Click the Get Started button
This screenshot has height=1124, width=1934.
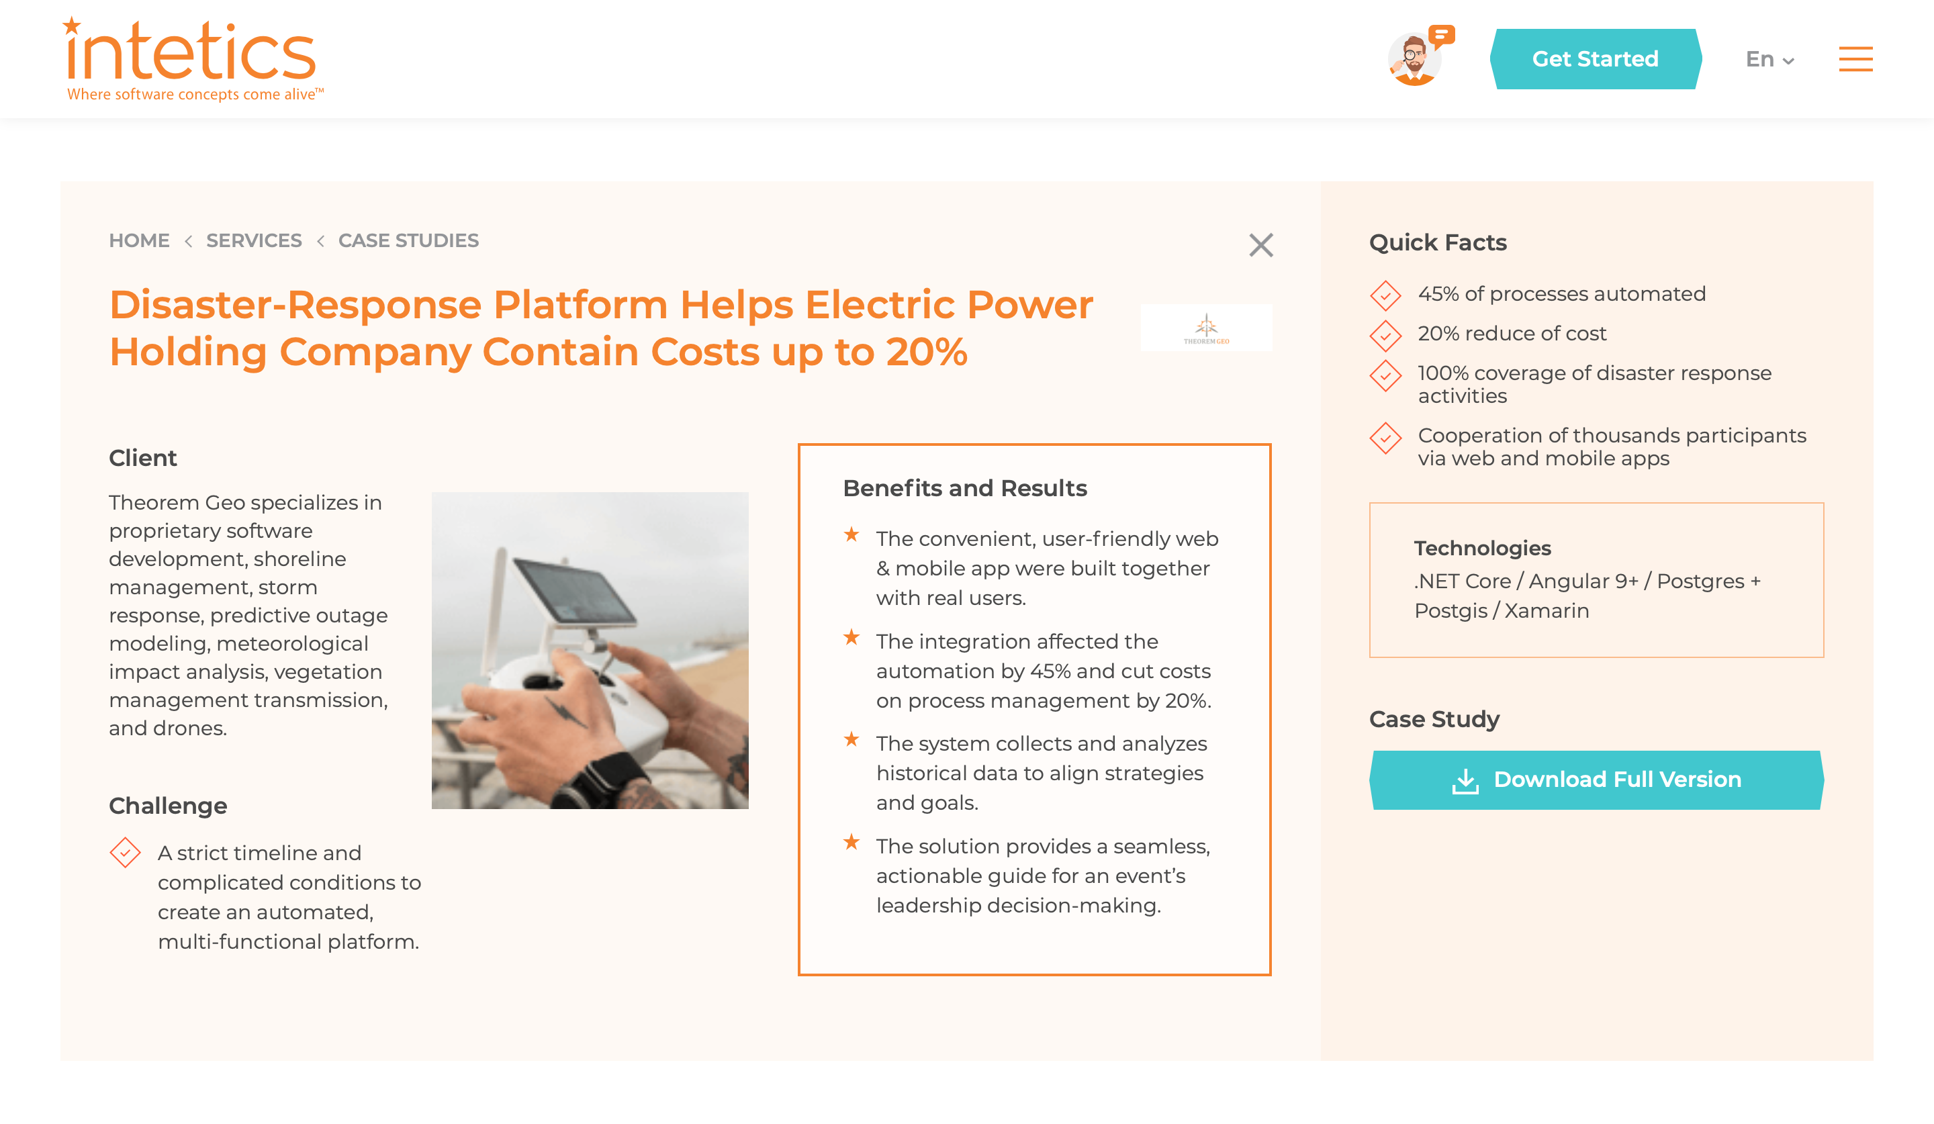(x=1594, y=58)
